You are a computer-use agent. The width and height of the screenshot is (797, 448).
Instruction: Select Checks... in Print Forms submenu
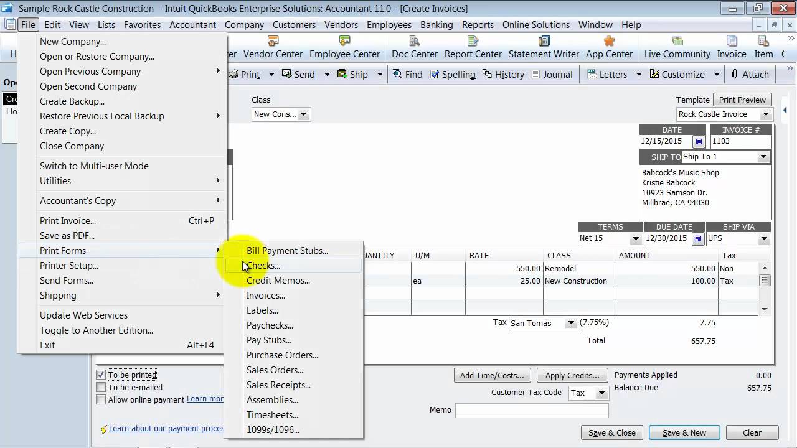point(293,266)
